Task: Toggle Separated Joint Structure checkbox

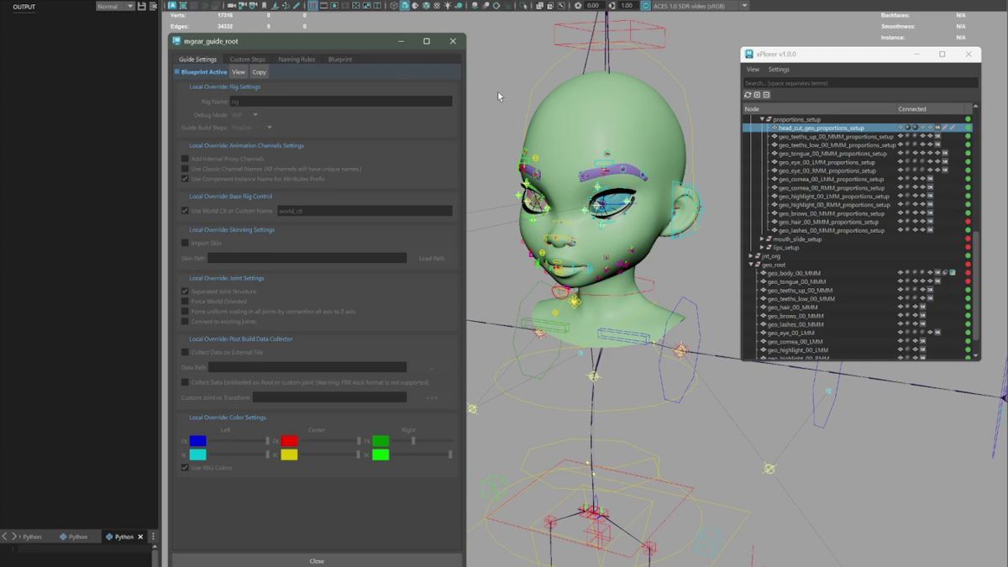Action: (x=185, y=291)
